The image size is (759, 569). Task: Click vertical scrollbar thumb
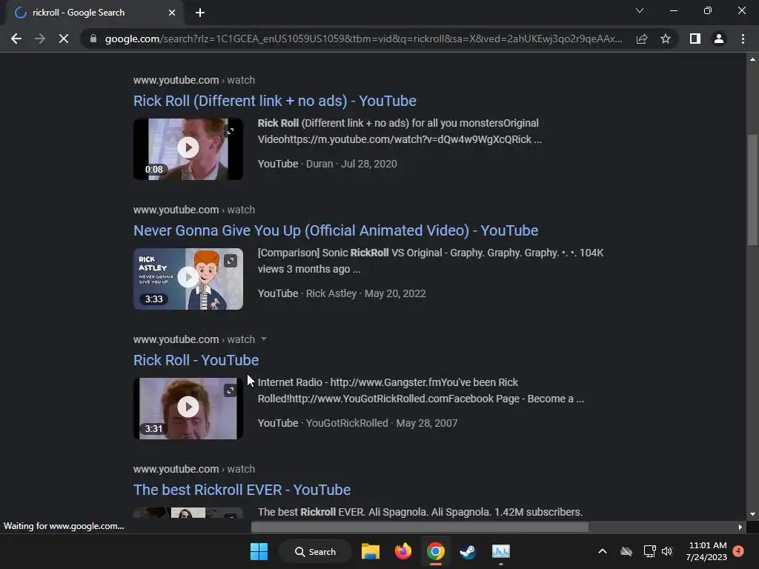point(753,190)
